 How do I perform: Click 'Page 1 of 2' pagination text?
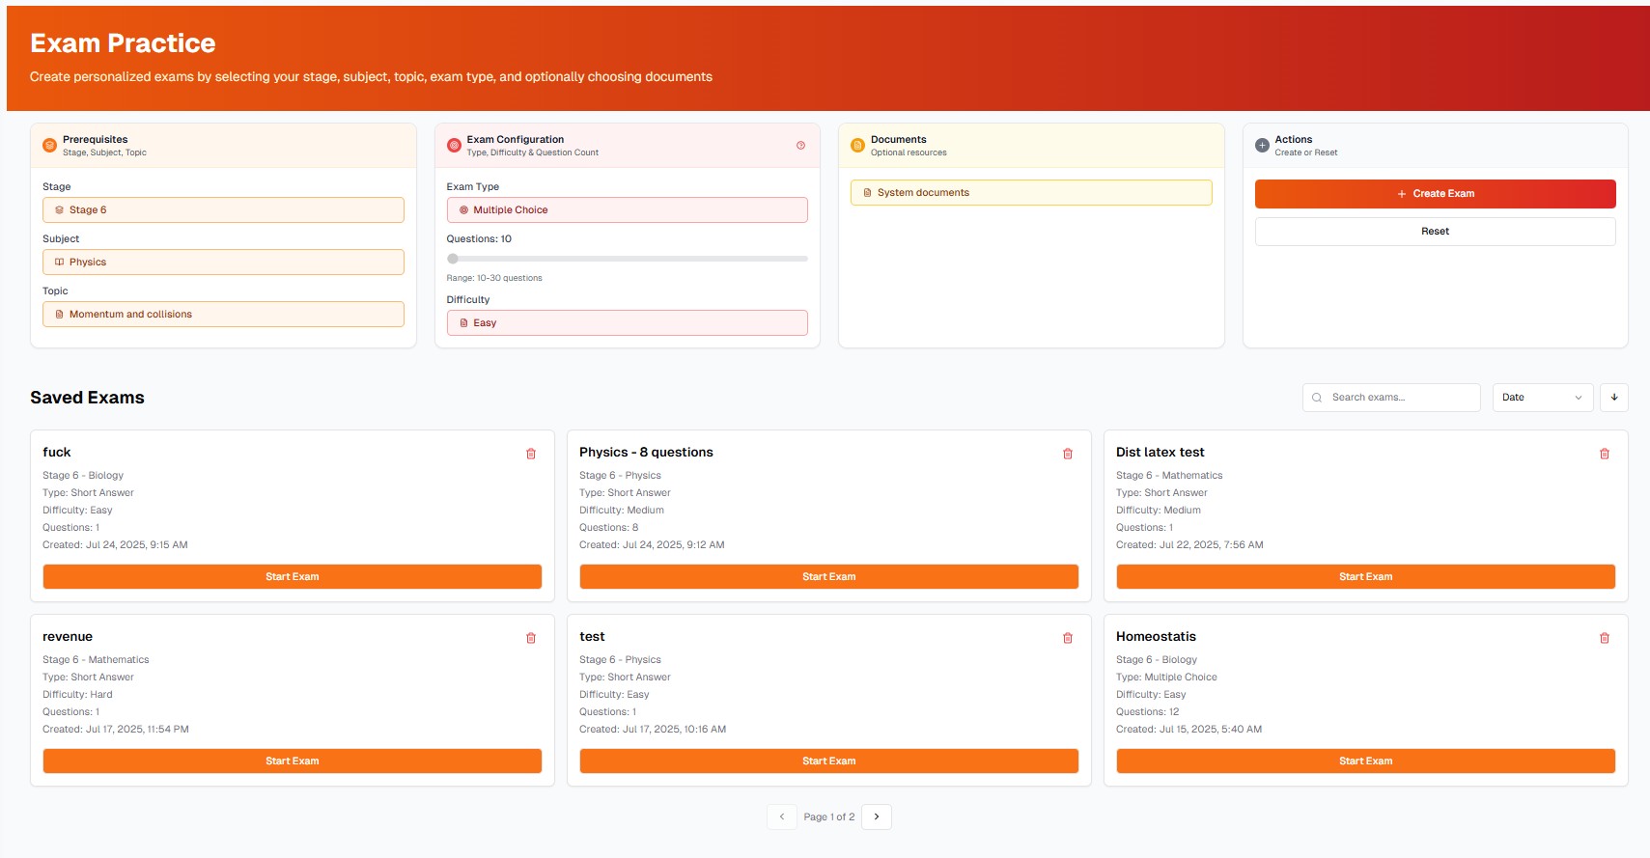829,816
